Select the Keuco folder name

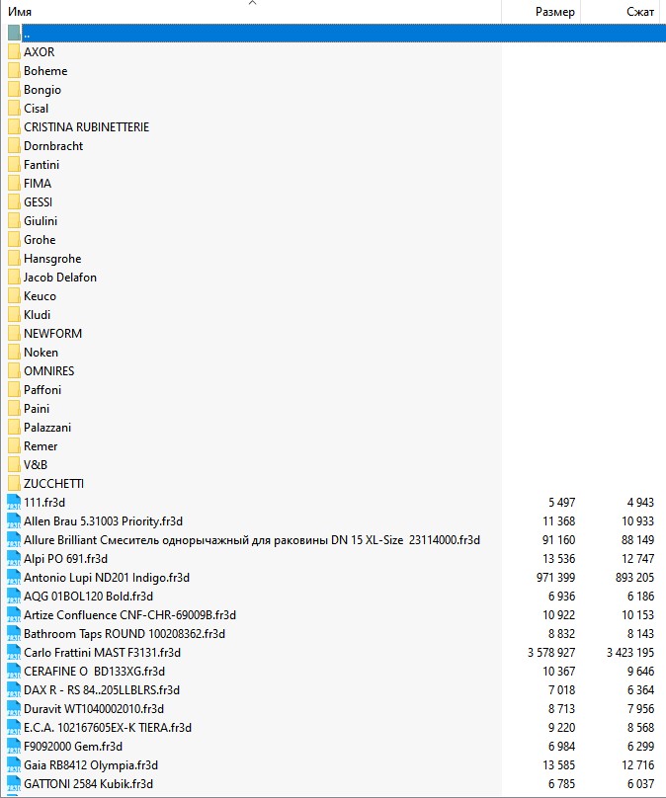[40, 296]
